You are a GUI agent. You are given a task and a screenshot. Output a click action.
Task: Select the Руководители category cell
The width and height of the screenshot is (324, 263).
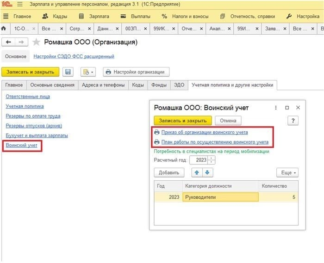click(x=220, y=197)
